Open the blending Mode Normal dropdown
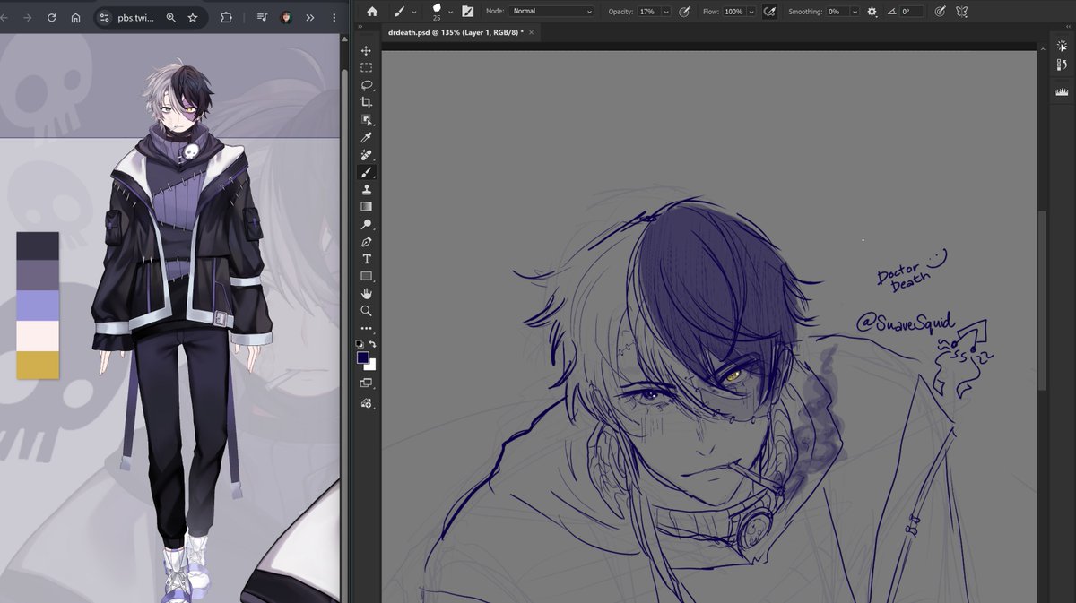1076x603 pixels. 551,12
